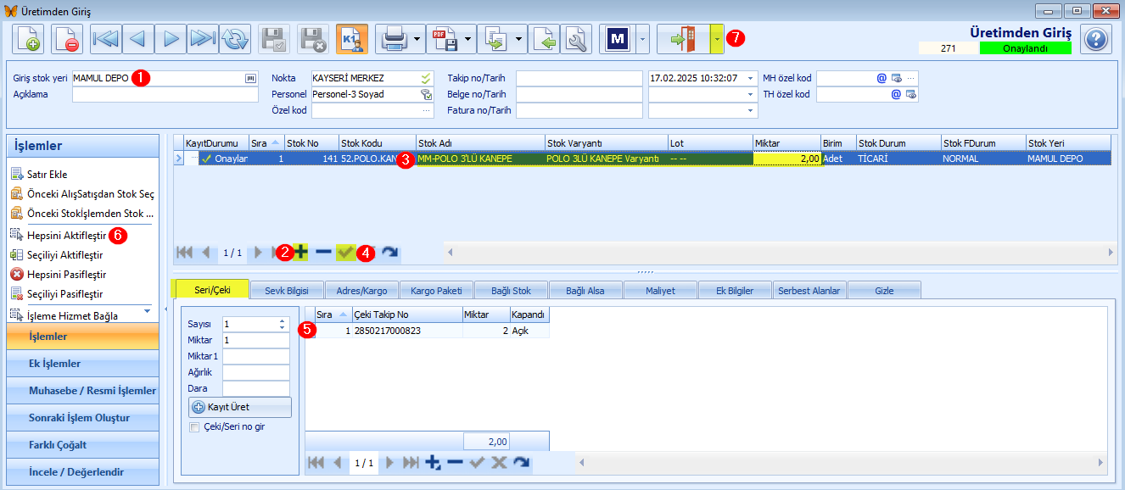Click the Stok Adı column header
1125x490 pixels.
tap(480, 143)
